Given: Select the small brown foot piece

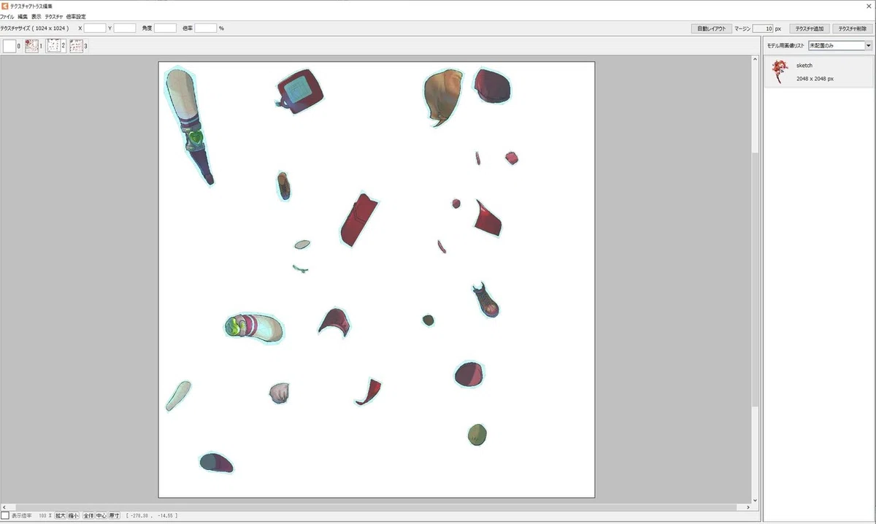Looking at the screenshot, I should tap(283, 186).
